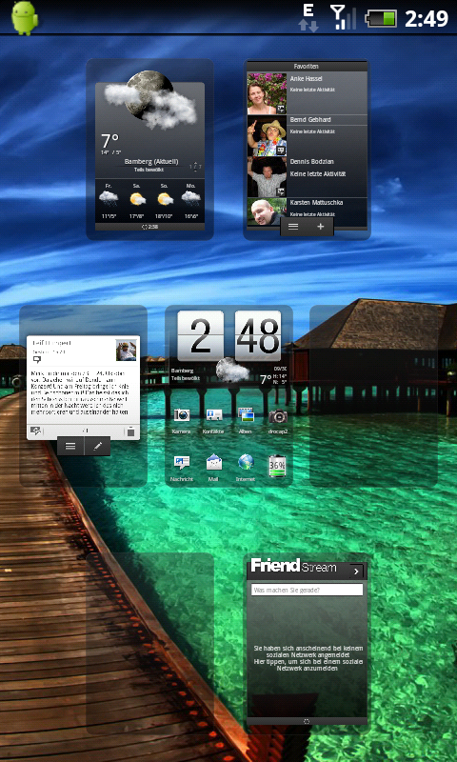
Task: Tap Karsten Mattuschka's contact photo
Action: coord(268,211)
